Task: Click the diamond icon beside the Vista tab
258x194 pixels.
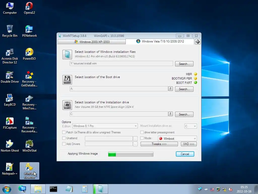Action: pos(198,42)
